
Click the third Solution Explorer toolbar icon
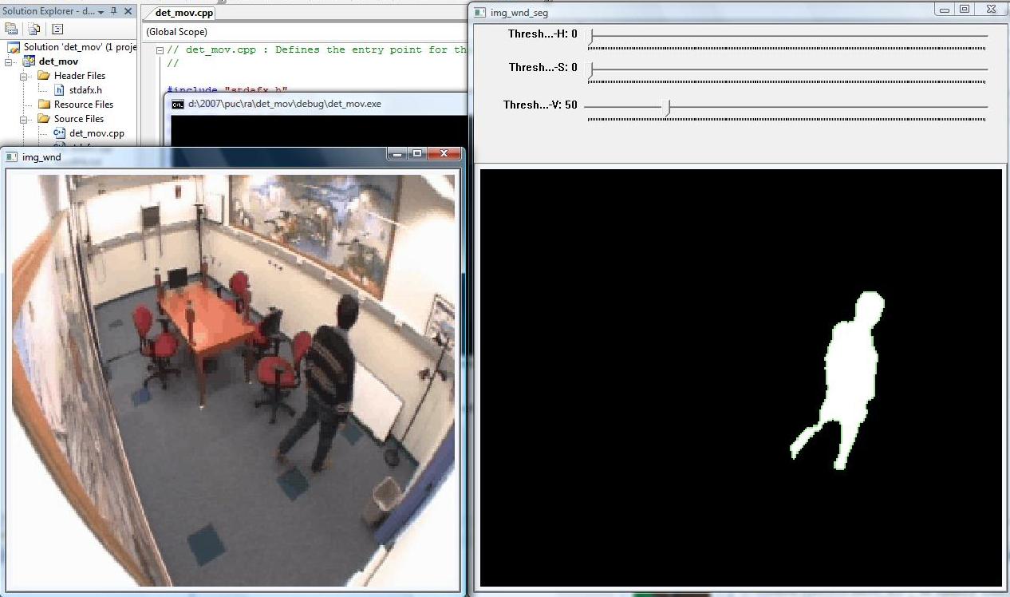(57, 30)
